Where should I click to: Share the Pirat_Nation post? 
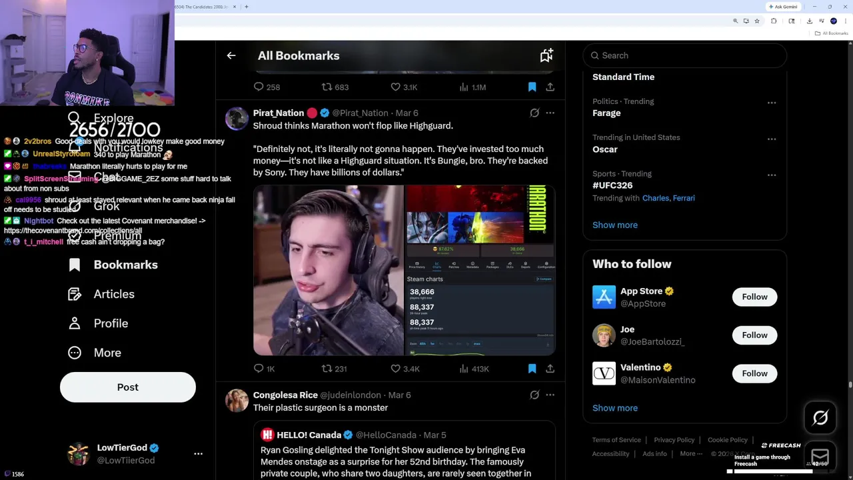[550, 369]
